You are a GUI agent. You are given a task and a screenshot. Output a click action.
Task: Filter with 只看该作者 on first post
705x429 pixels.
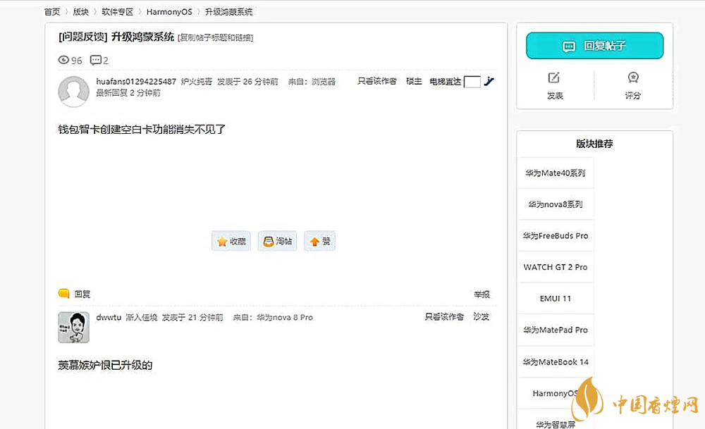(x=376, y=82)
